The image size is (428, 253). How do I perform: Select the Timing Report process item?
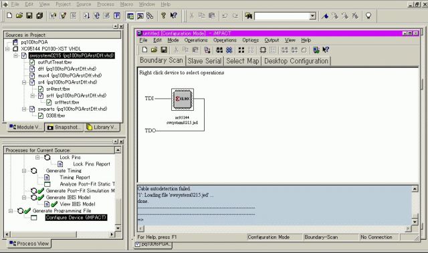(x=75, y=178)
